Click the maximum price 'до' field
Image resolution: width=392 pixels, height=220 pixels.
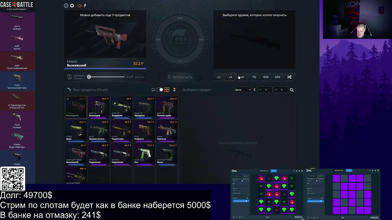point(281,90)
